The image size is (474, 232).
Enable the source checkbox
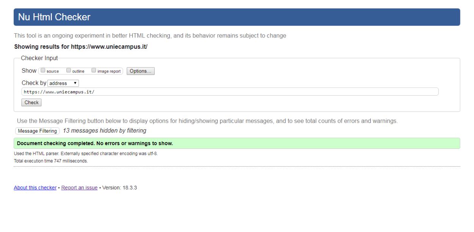tap(43, 70)
